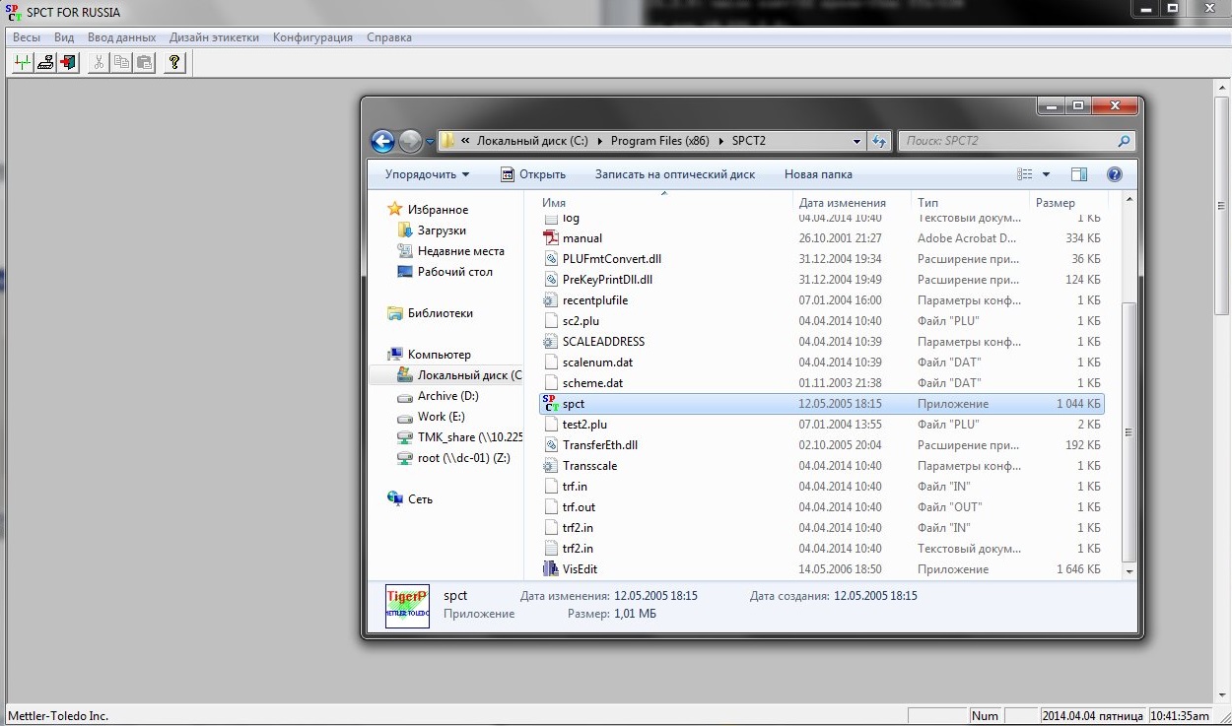Open the Конфигурация menu
The width and height of the screenshot is (1232, 726).
312,37
